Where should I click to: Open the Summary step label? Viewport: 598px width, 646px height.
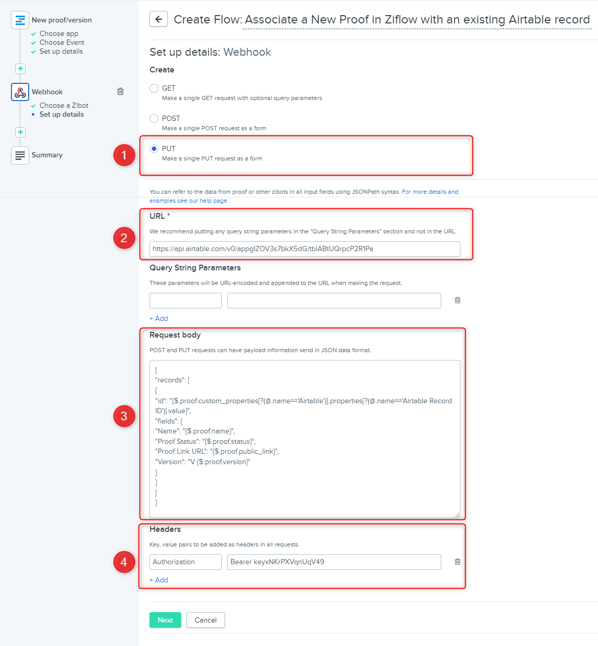click(x=47, y=155)
